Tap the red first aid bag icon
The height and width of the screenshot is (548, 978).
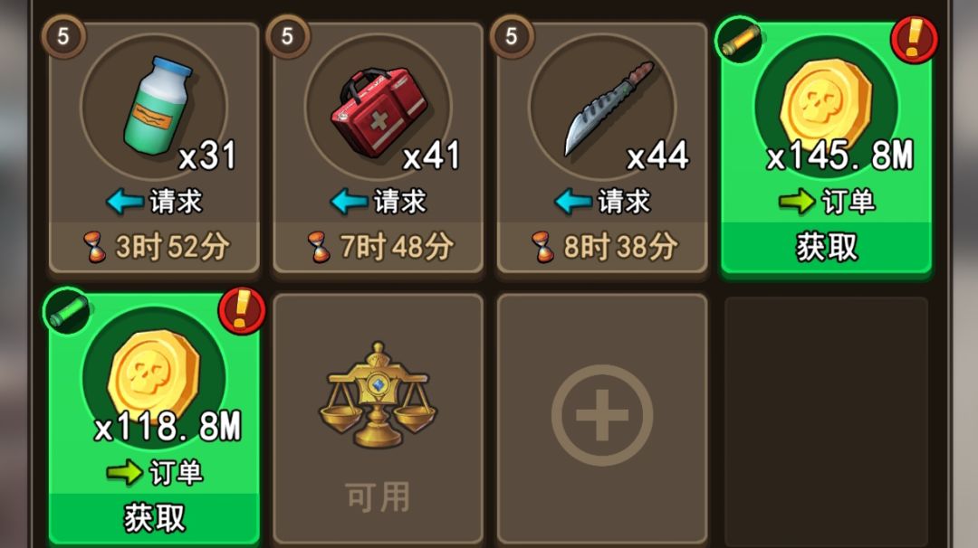click(x=378, y=111)
